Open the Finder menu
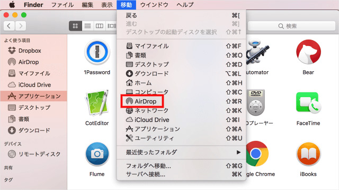339x190 pixels. click(33, 5)
